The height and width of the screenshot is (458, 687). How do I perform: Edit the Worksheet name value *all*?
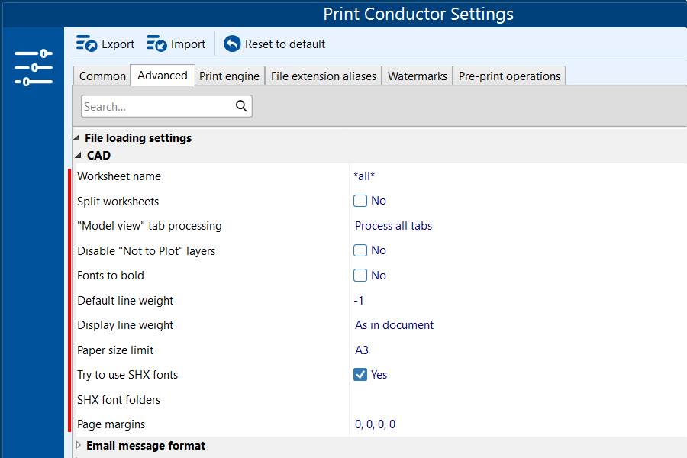(x=363, y=176)
